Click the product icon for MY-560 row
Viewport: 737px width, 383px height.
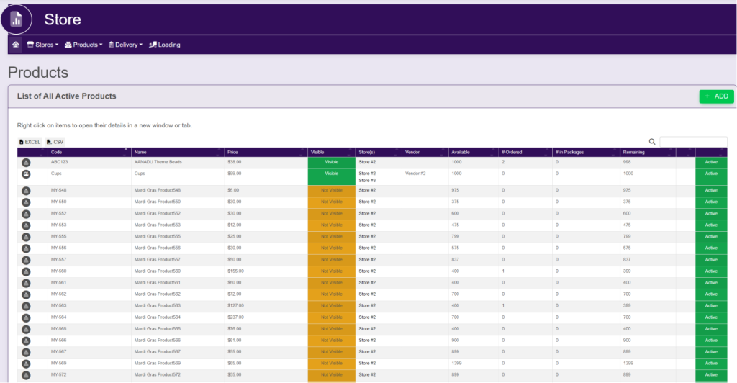(x=26, y=271)
